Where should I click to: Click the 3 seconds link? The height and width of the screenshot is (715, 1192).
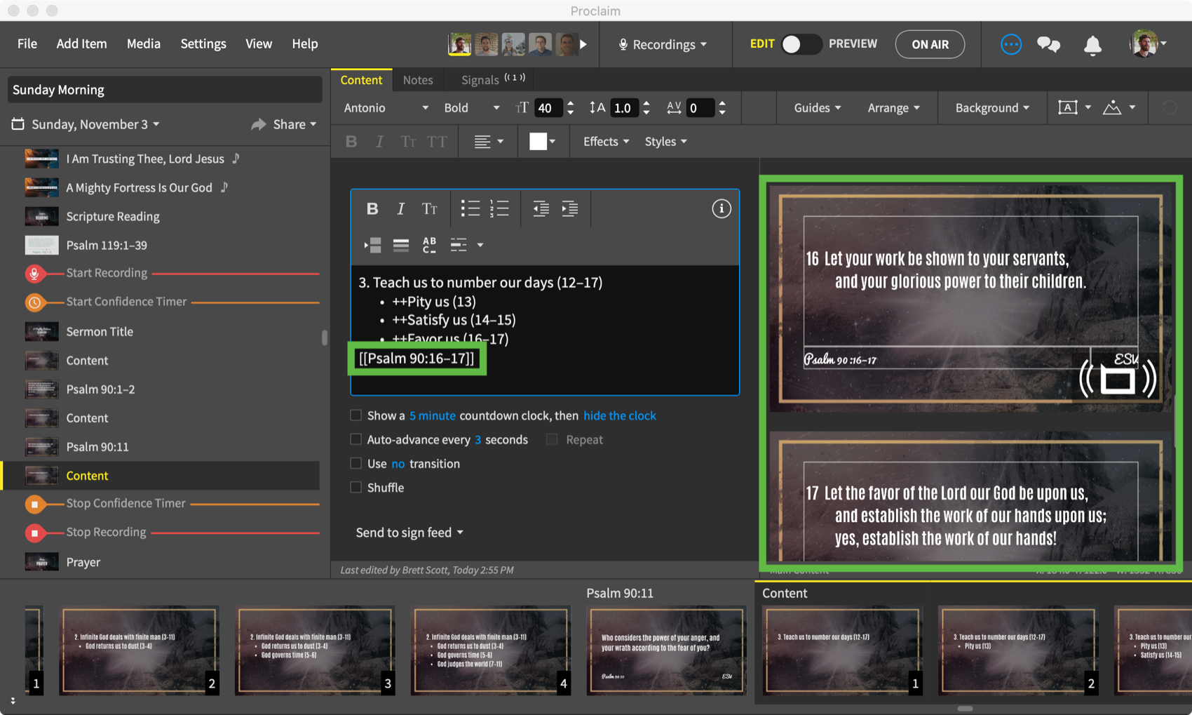(478, 439)
